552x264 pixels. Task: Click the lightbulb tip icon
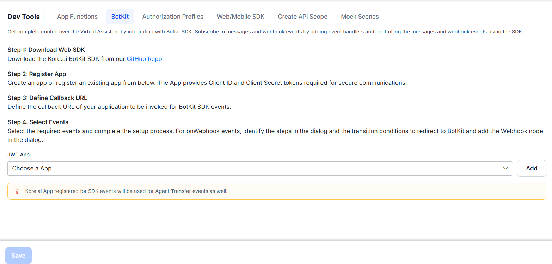point(17,191)
